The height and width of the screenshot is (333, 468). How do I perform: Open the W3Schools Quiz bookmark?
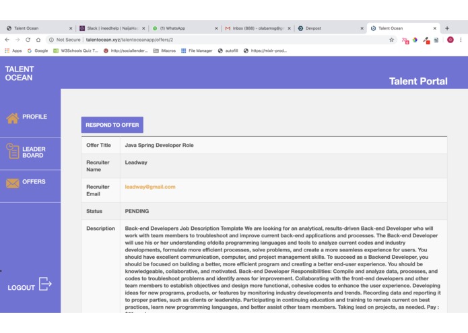(75, 51)
